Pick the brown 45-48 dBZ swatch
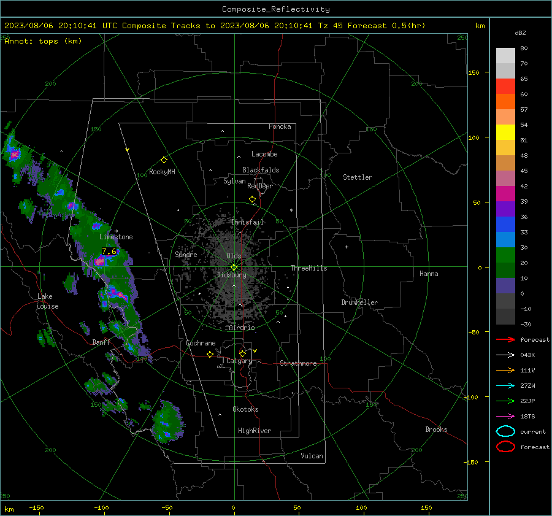This screenshot has height=516, width=552. point(505,163)
